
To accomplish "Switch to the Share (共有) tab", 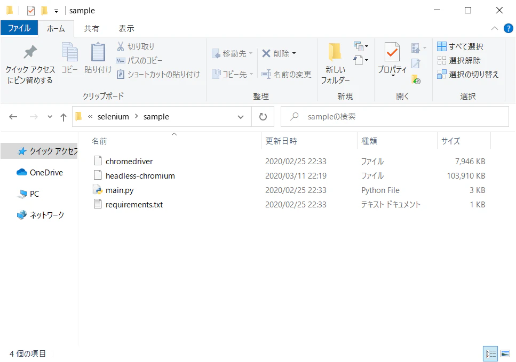I will [91, 29].
